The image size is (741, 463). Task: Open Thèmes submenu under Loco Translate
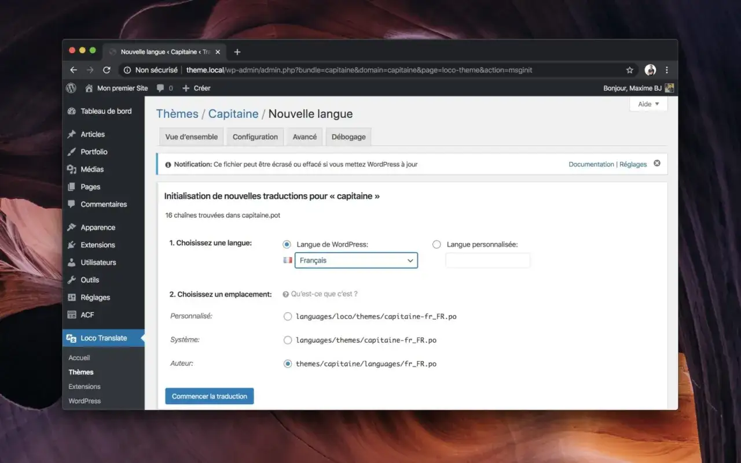click(81, 372)
